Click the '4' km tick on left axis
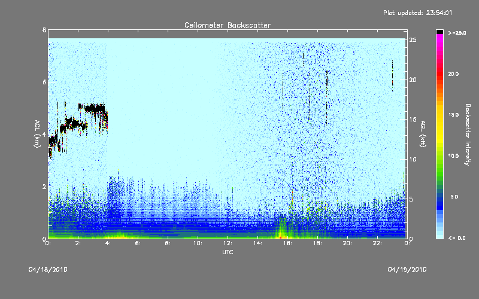 pos(44,135)
